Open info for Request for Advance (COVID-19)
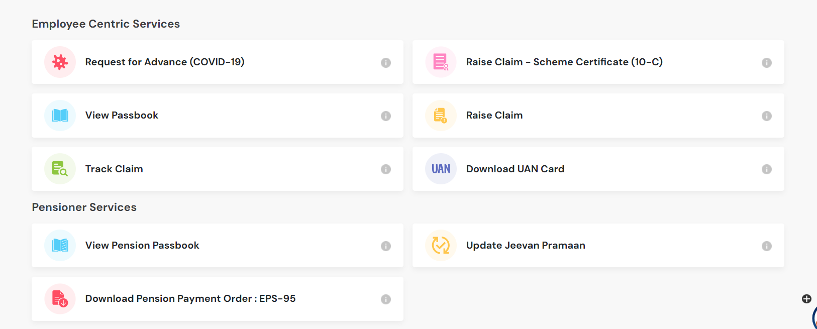Screen dimensions: 817x329 [386, 63]
